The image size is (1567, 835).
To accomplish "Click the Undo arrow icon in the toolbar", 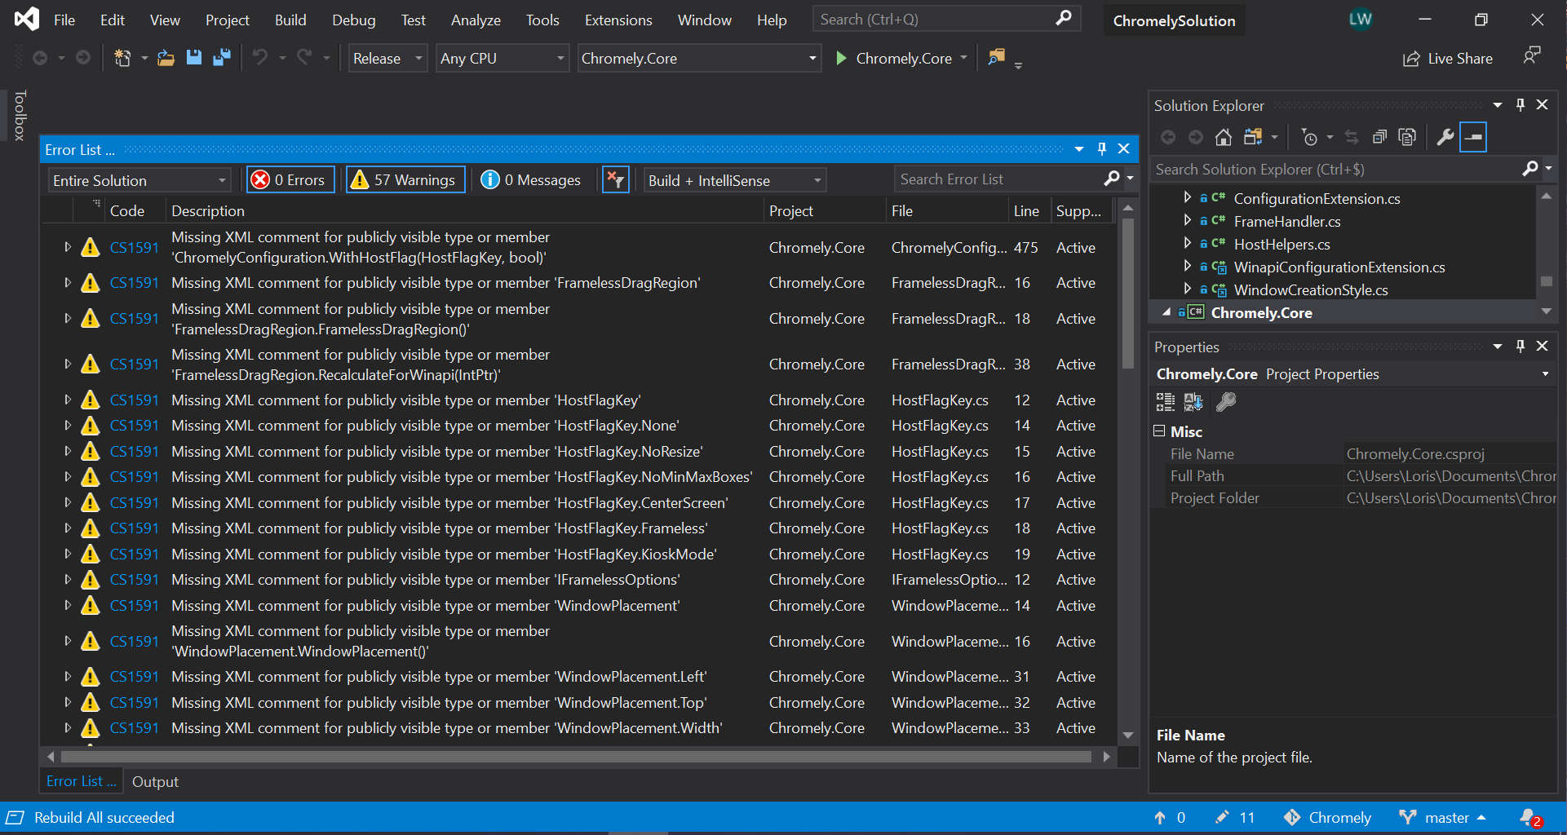I will pos(261,57).
